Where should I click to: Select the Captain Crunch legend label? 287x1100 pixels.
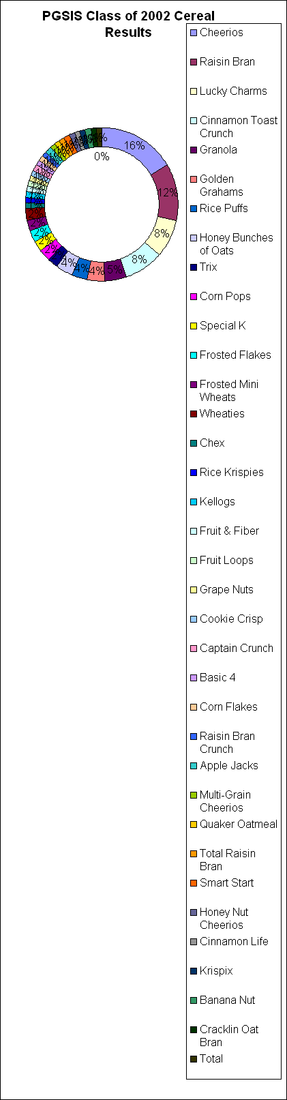pyautogui.click(x=237, y=649)
